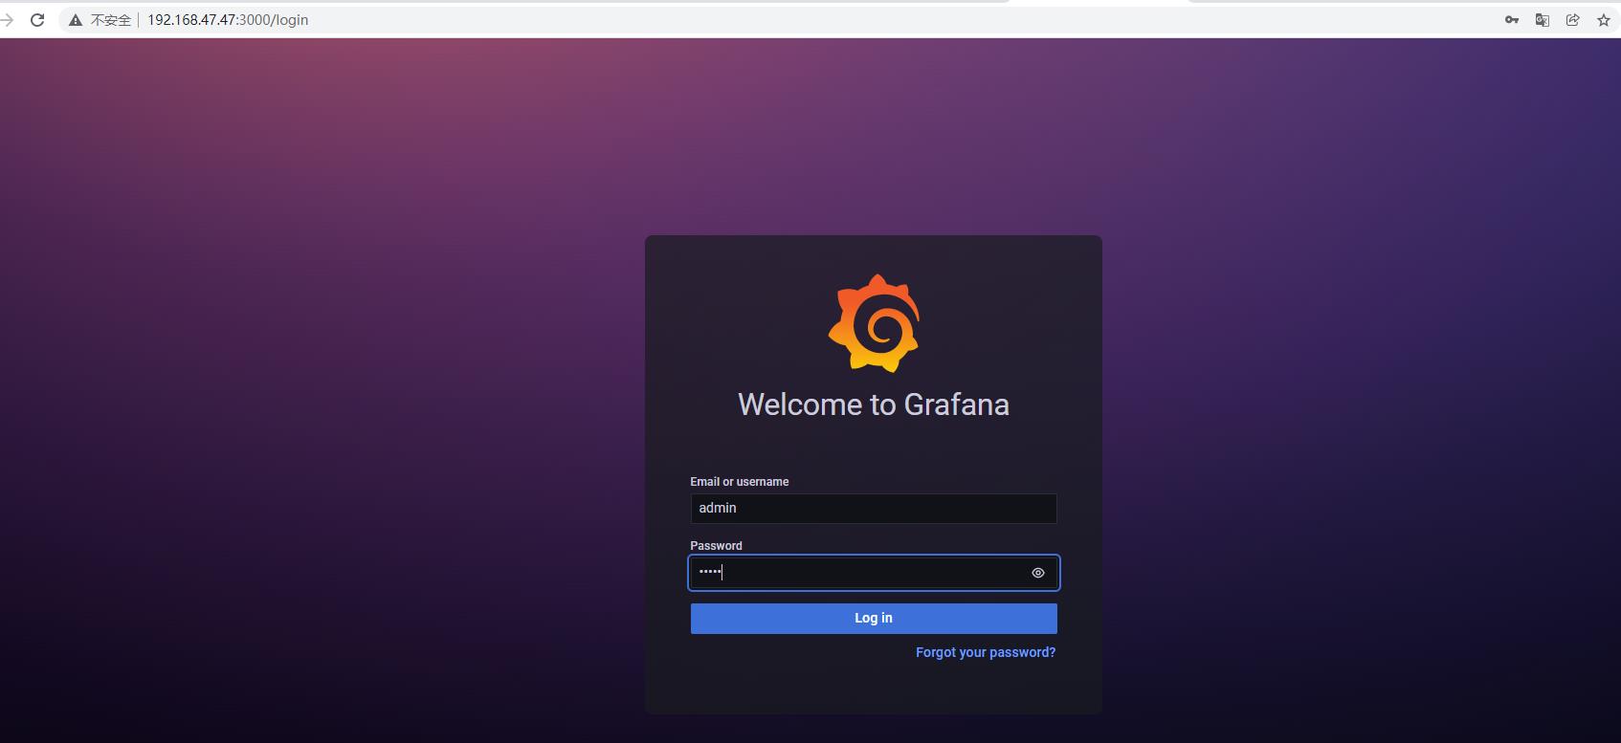Reload the page with the refresh icon

37,20
